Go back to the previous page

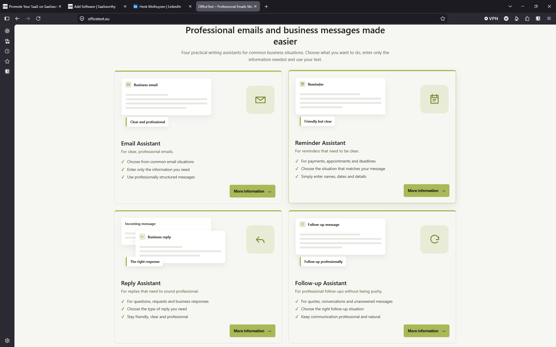(x=17, y=19)
